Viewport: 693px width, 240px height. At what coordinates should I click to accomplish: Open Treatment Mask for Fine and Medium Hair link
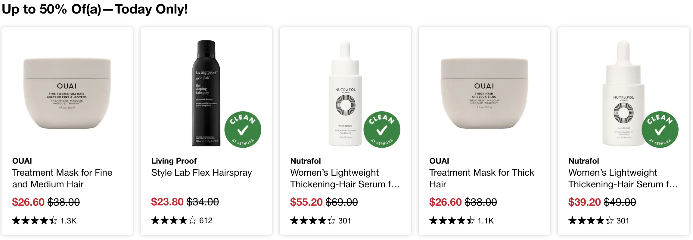[x=62, y=178]
